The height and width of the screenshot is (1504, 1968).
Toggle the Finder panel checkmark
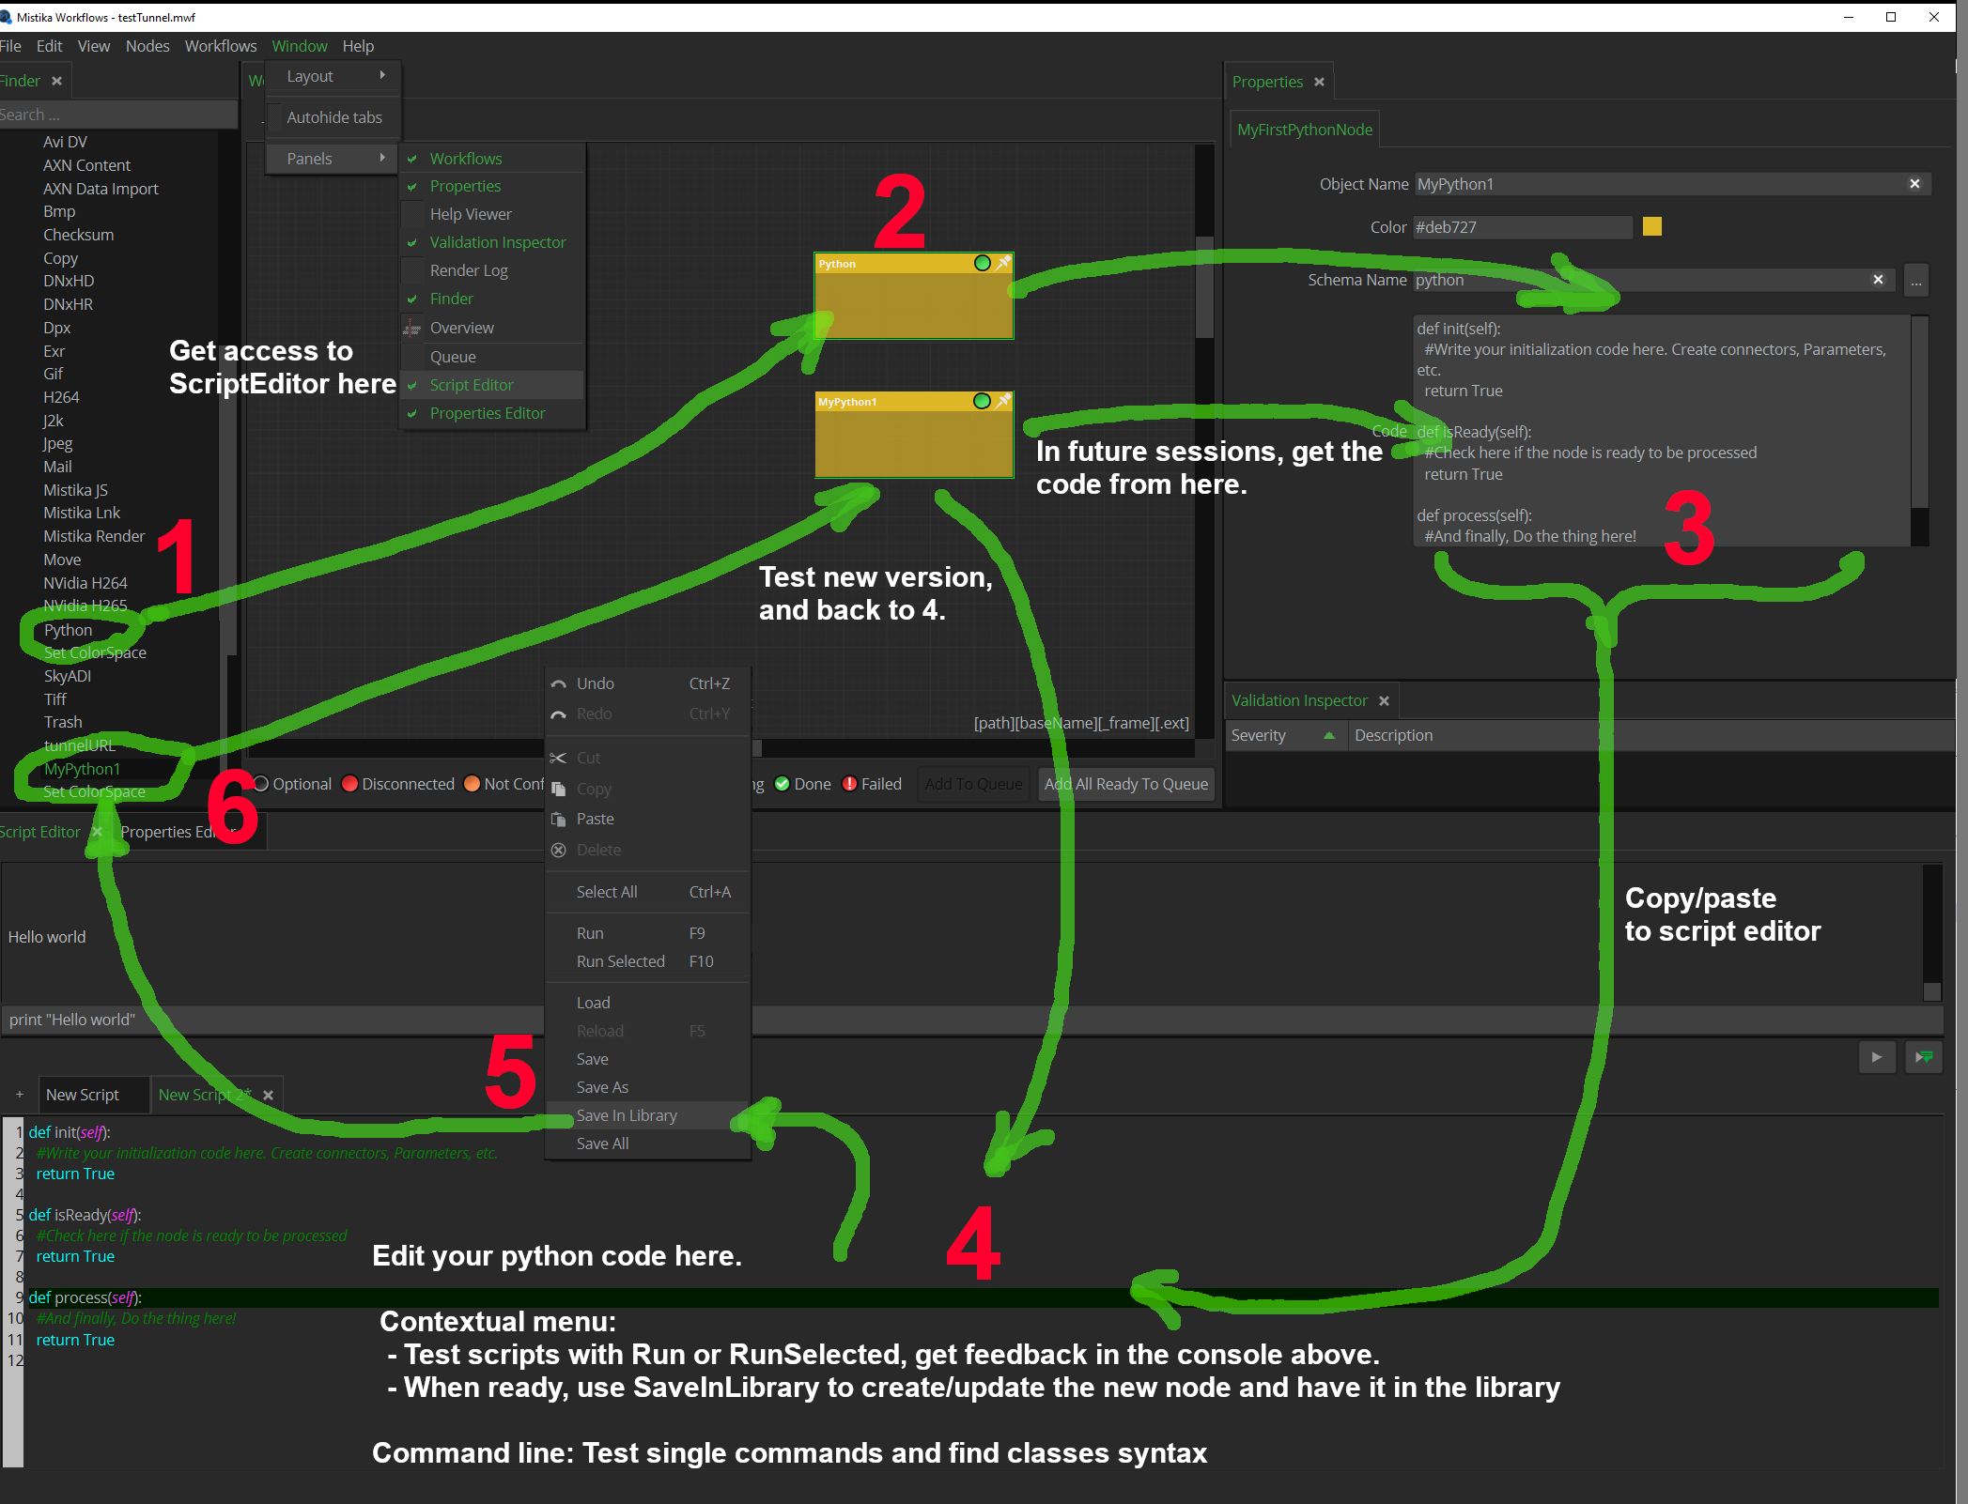(411, 299)
